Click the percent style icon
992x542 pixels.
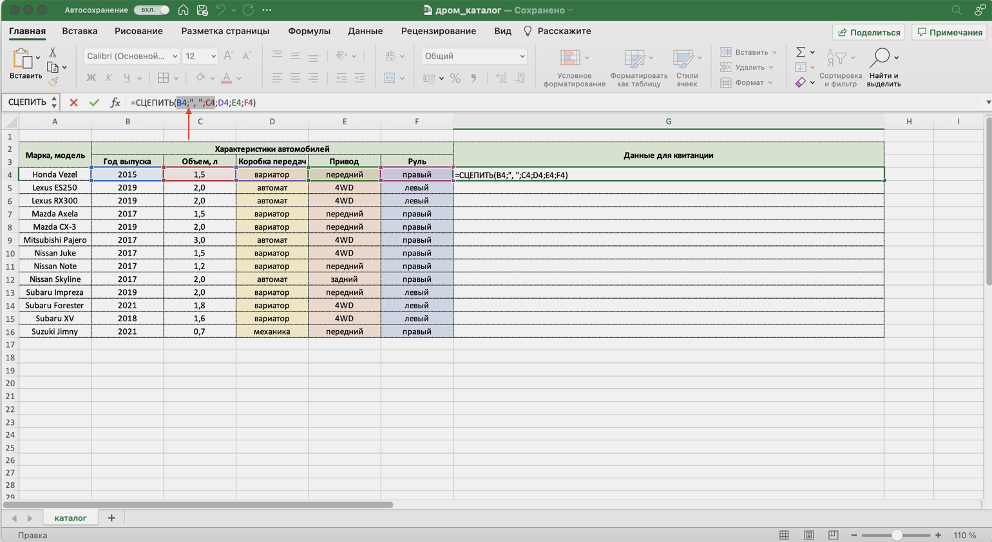coord(455,79)
